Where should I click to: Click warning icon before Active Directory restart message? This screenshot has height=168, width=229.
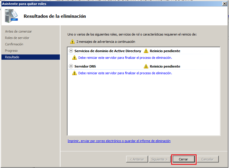click(x=74, y=58)
